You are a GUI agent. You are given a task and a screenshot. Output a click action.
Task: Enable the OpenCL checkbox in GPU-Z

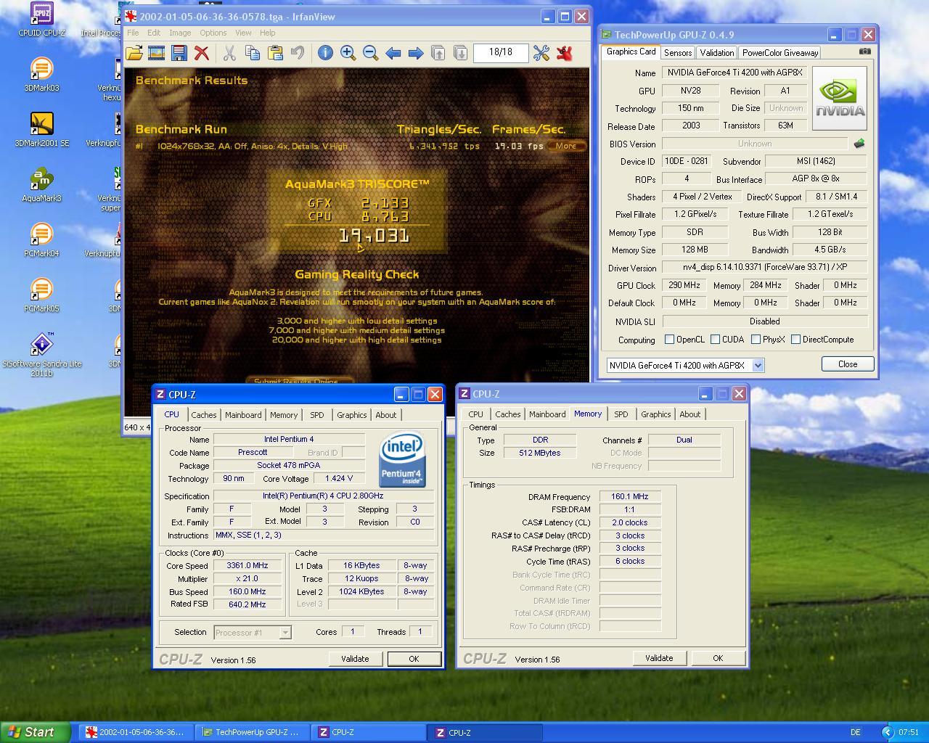(670, 340)
